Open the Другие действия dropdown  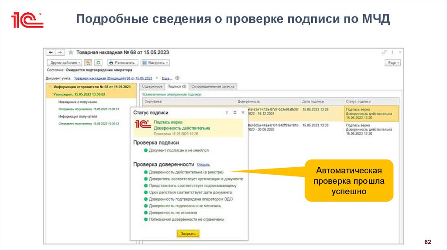pos(65,63)
